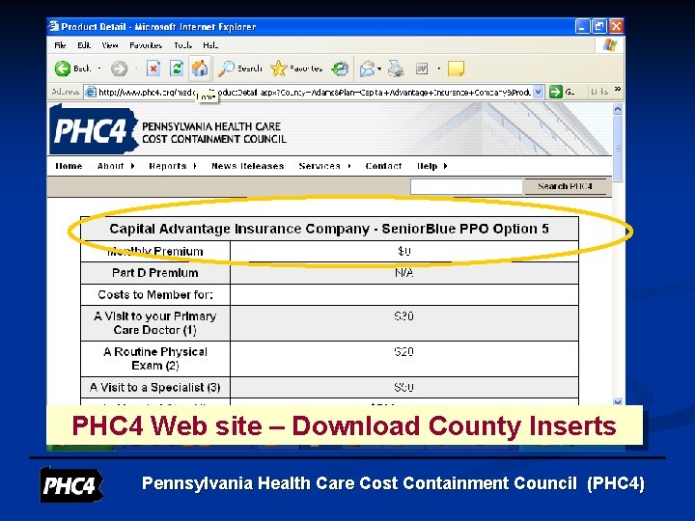
Task: Click the Search PHC4 button
Action: tap(565, 186)
